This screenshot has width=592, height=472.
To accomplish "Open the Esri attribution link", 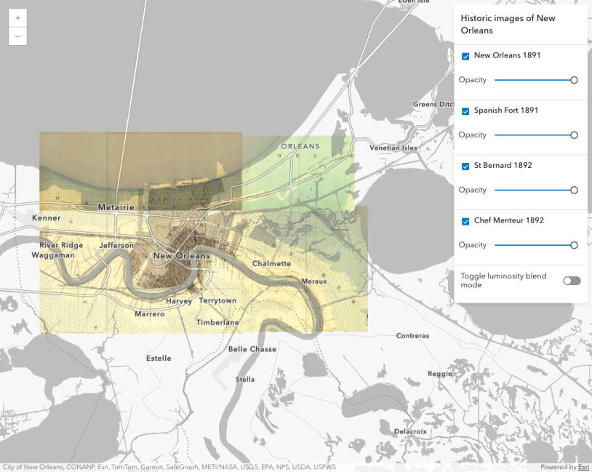I will (x=583, y=466).
